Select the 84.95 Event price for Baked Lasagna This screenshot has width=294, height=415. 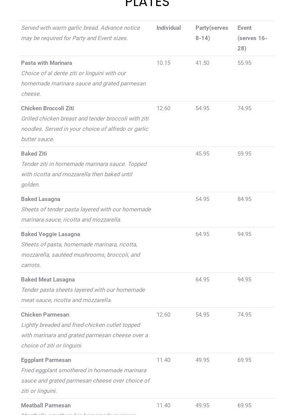(244, 199)
